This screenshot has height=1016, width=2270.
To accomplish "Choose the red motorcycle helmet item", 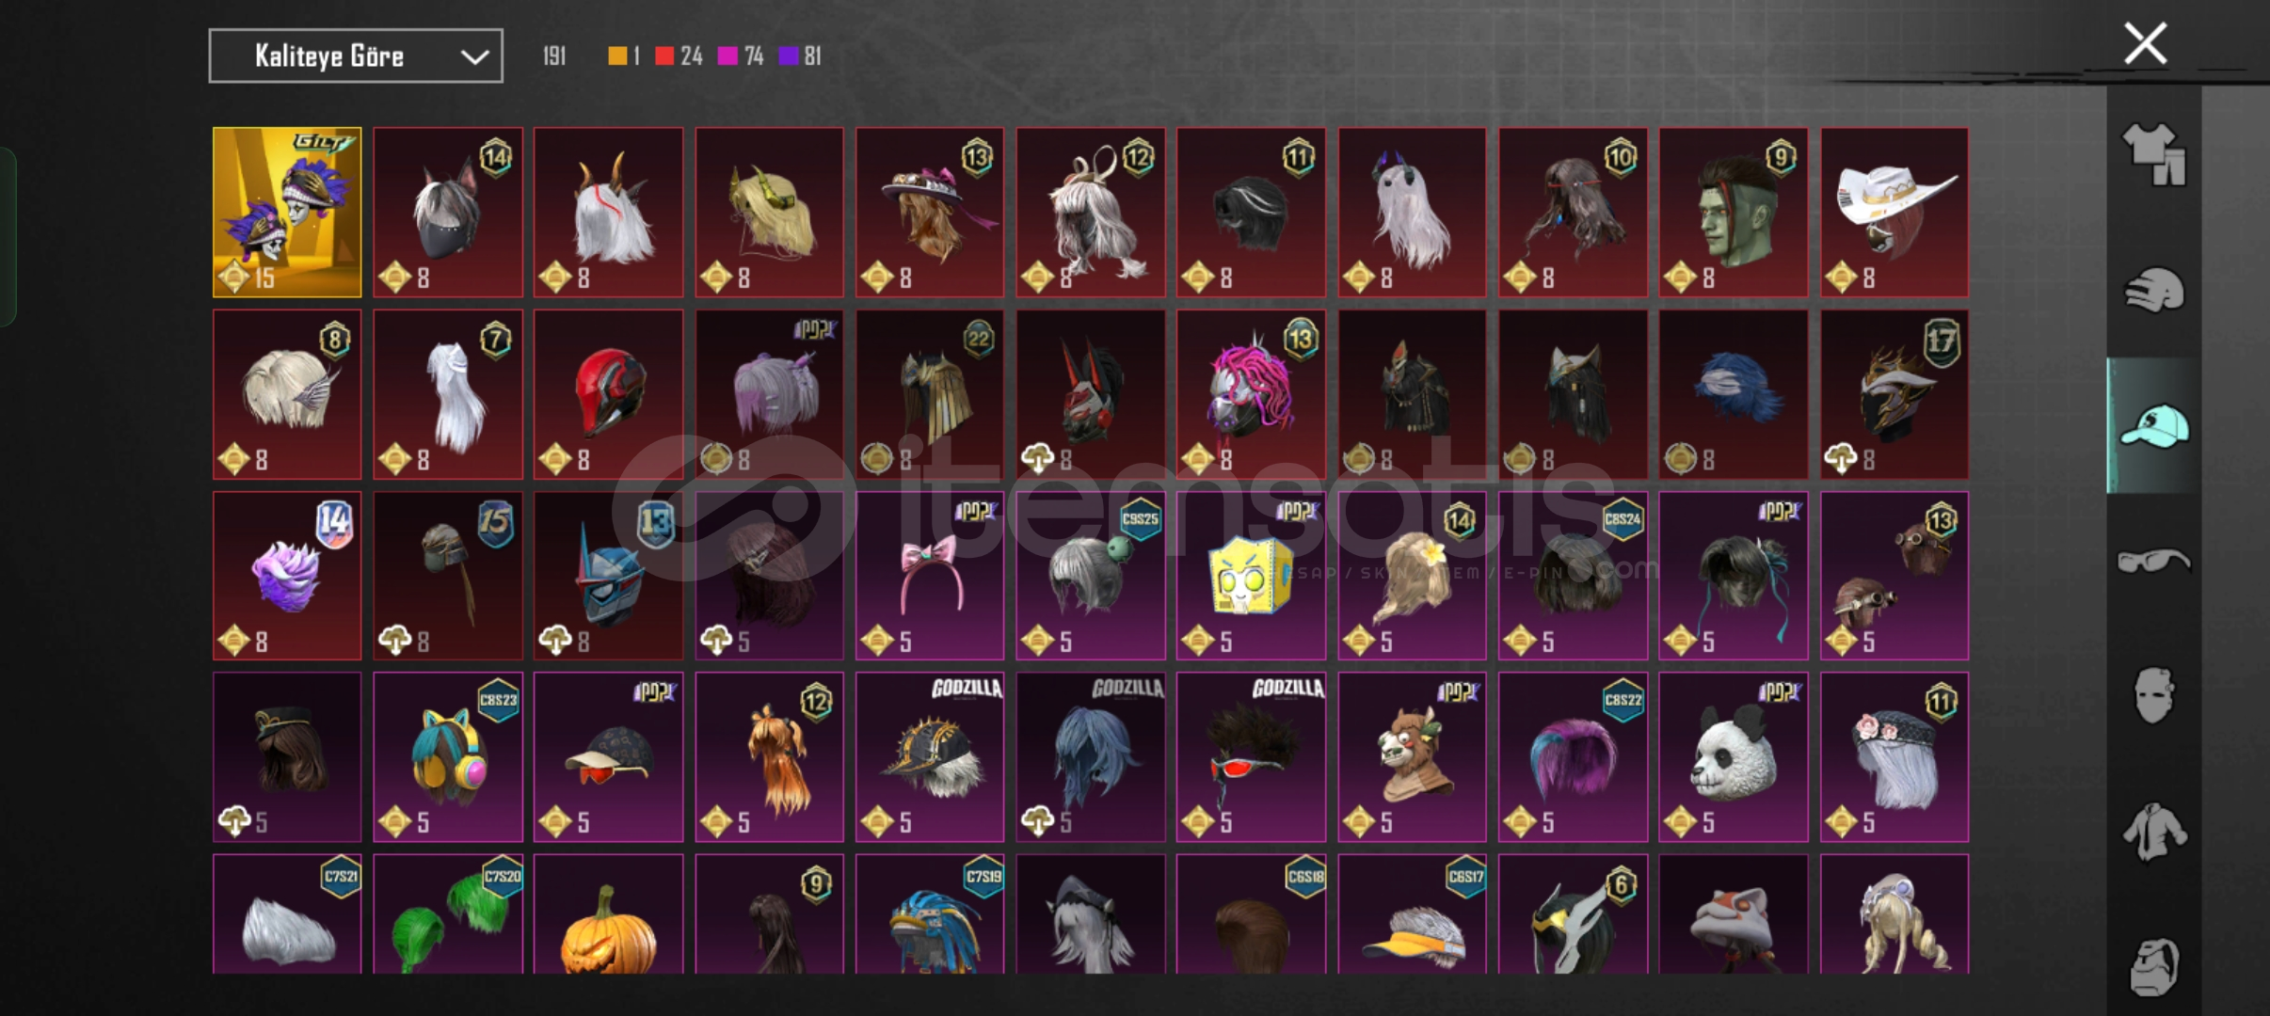I will click(x=609, y=395).
